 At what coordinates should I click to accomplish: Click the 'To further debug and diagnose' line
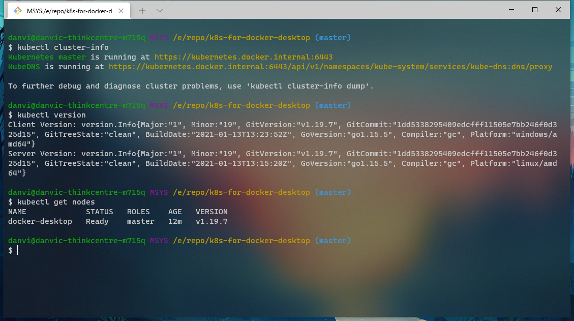(x=191, y=86)
